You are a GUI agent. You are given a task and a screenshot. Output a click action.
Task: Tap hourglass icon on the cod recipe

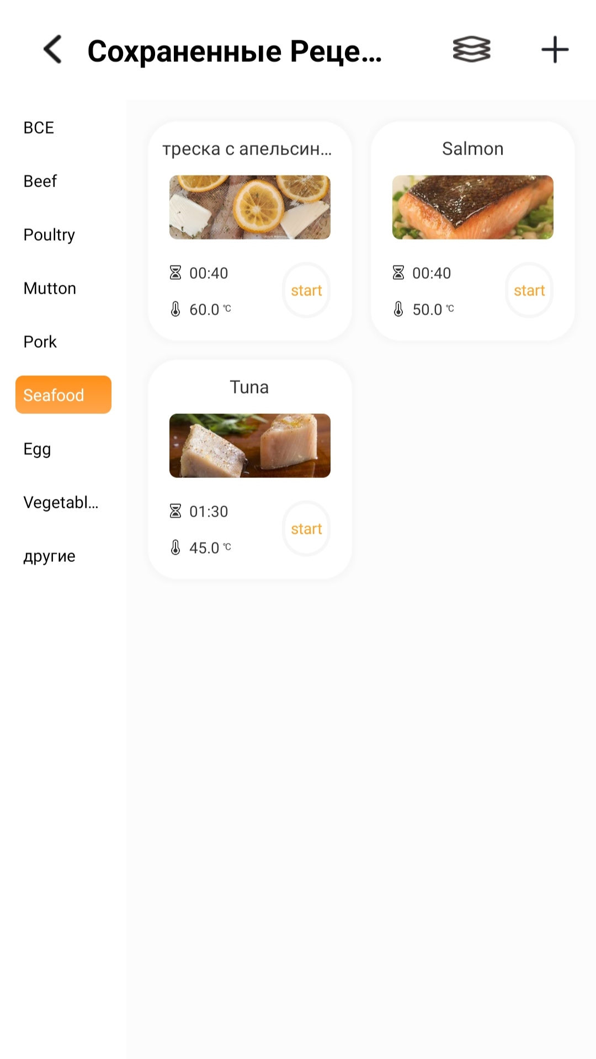[x=175, y=273]
